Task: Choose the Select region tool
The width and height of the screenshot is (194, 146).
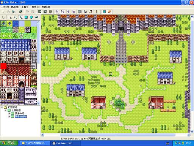Action: [10, 17]
